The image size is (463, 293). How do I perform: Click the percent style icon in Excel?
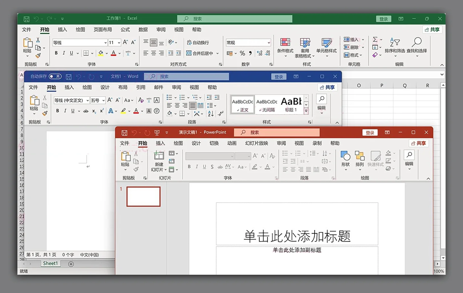pyautogui.click(x=242, y=53)
